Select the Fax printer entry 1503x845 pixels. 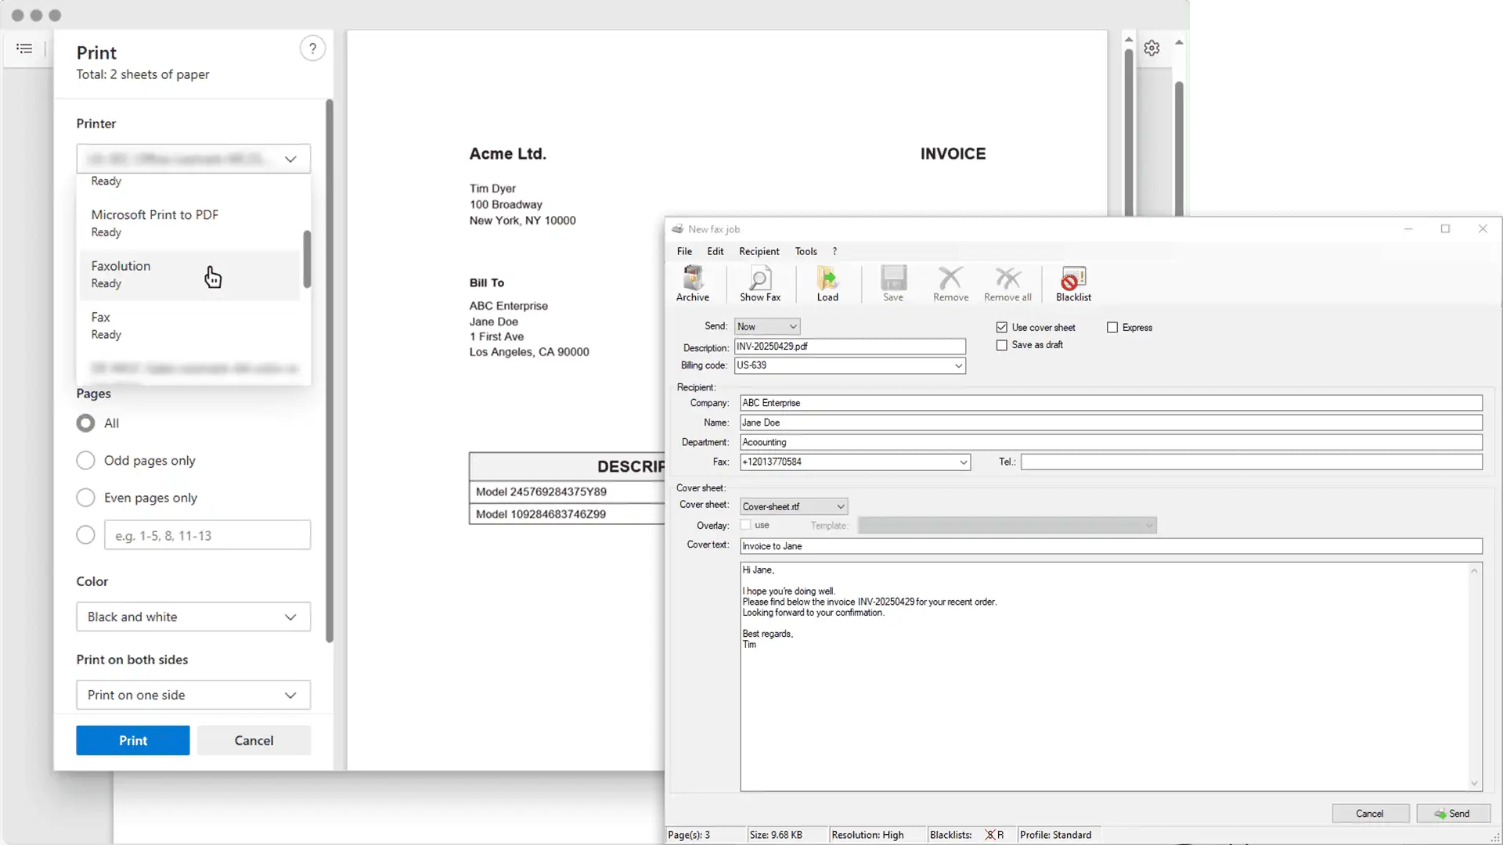click(189, 325)
